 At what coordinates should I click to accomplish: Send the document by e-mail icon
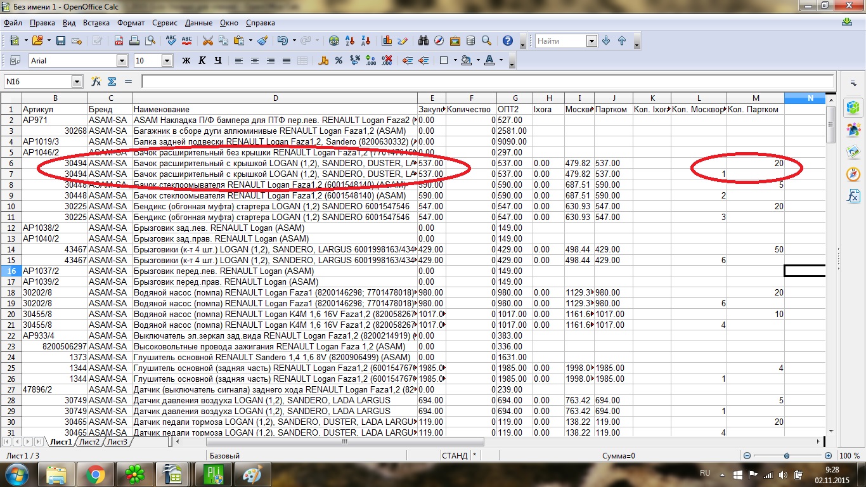(77, 41)
